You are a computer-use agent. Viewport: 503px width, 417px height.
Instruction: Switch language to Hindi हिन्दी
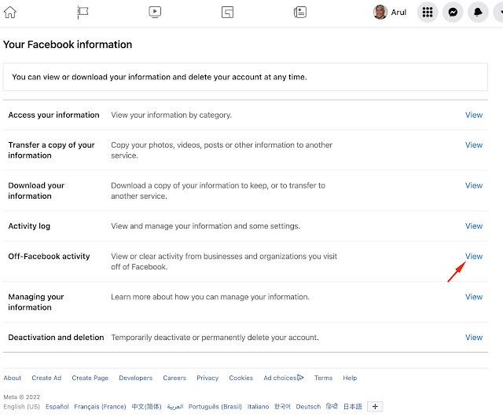332,407
